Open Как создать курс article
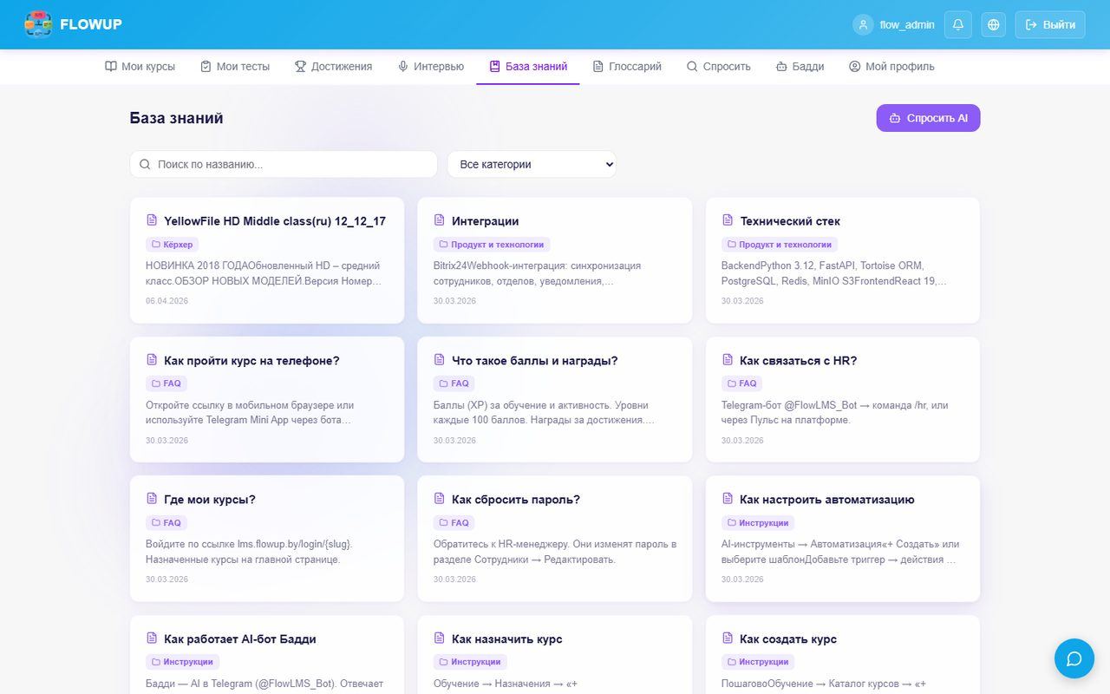Viewport: 1110px width, 694px height. [x=788, y=639]
